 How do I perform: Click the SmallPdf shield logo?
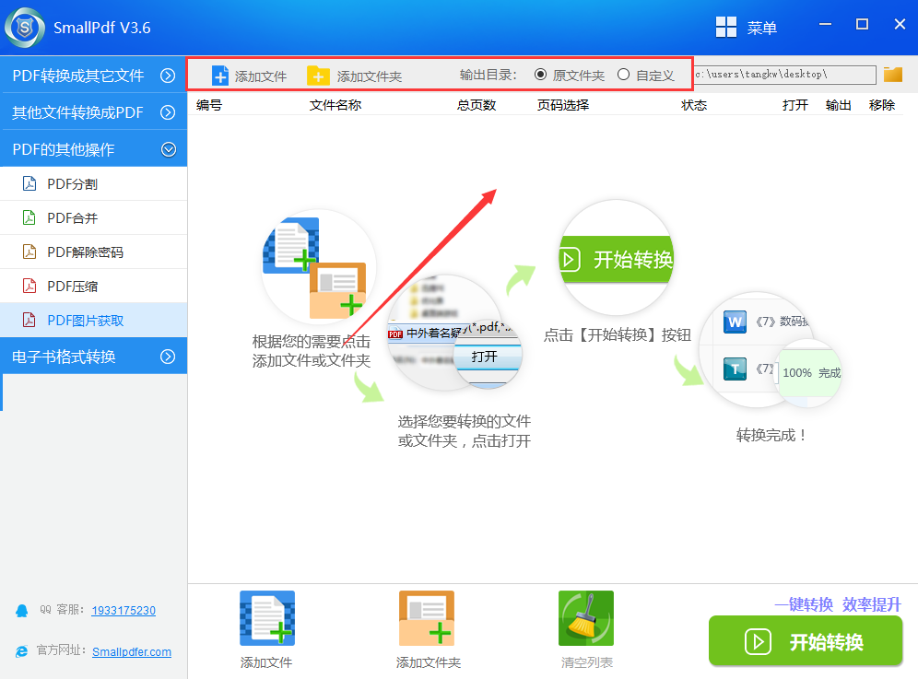coord(25,28)
